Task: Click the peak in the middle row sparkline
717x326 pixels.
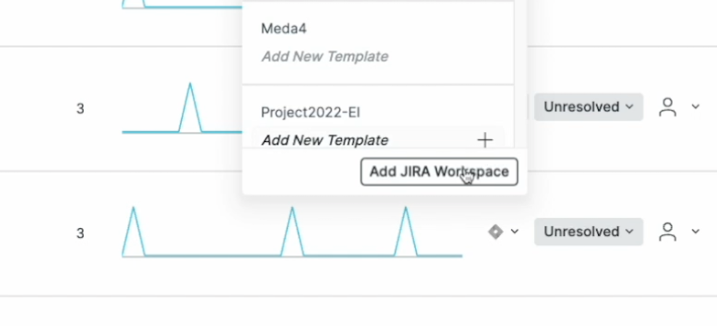Action: coord(190,94)
